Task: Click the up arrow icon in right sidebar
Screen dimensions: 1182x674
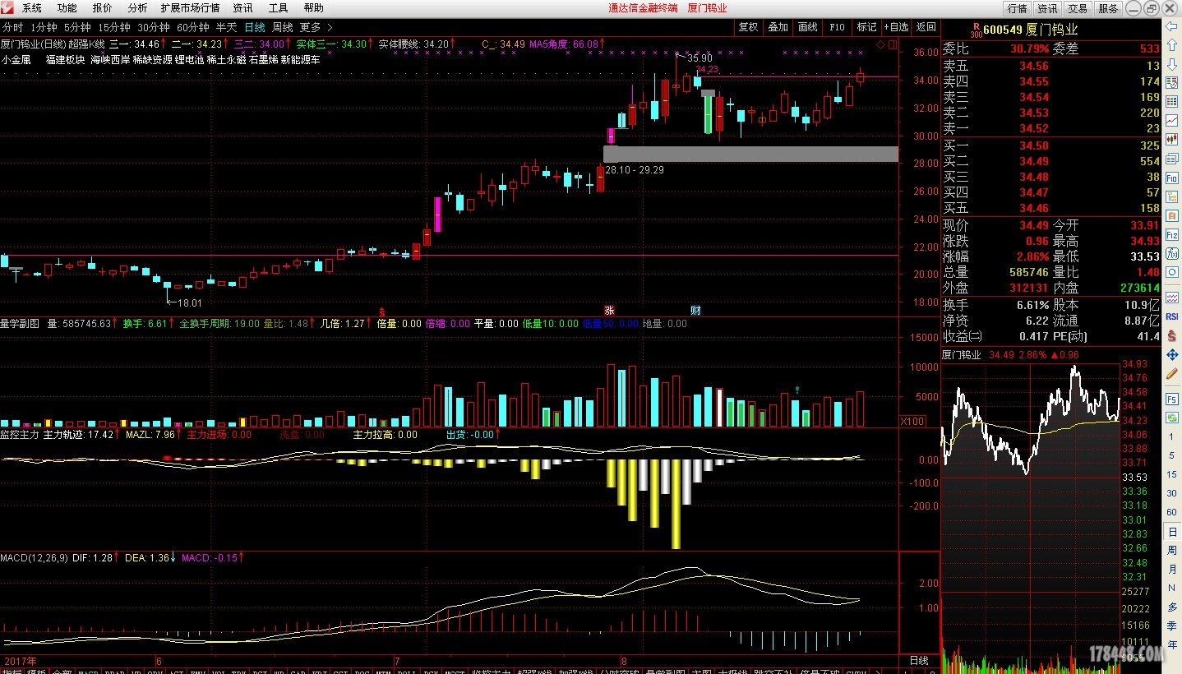Action: click(x=1171, y=44)
